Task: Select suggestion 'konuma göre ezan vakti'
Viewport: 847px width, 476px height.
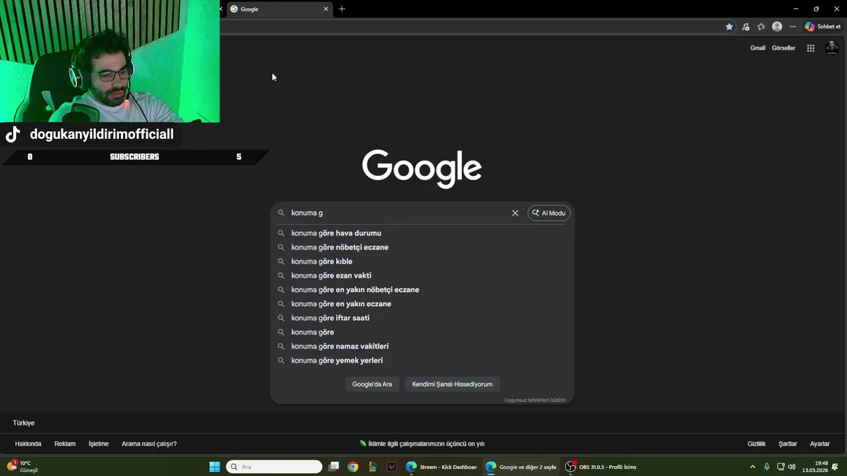Action: pyautogui.click(x=422, y=275)
